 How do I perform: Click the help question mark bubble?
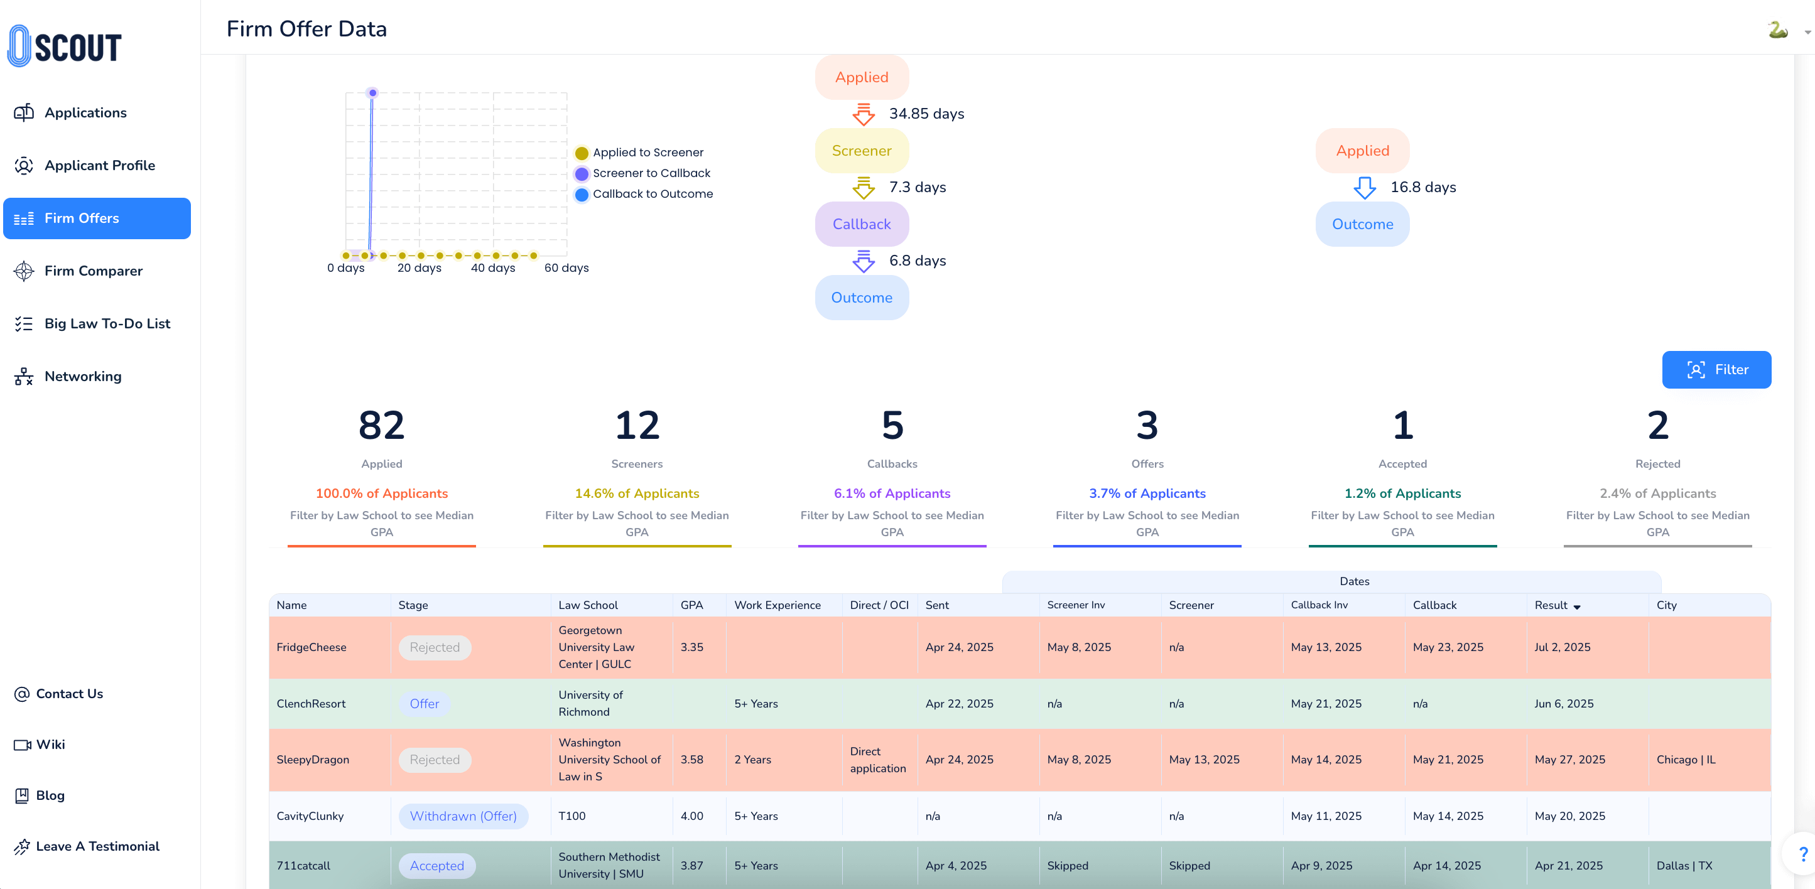(1802, 854)
